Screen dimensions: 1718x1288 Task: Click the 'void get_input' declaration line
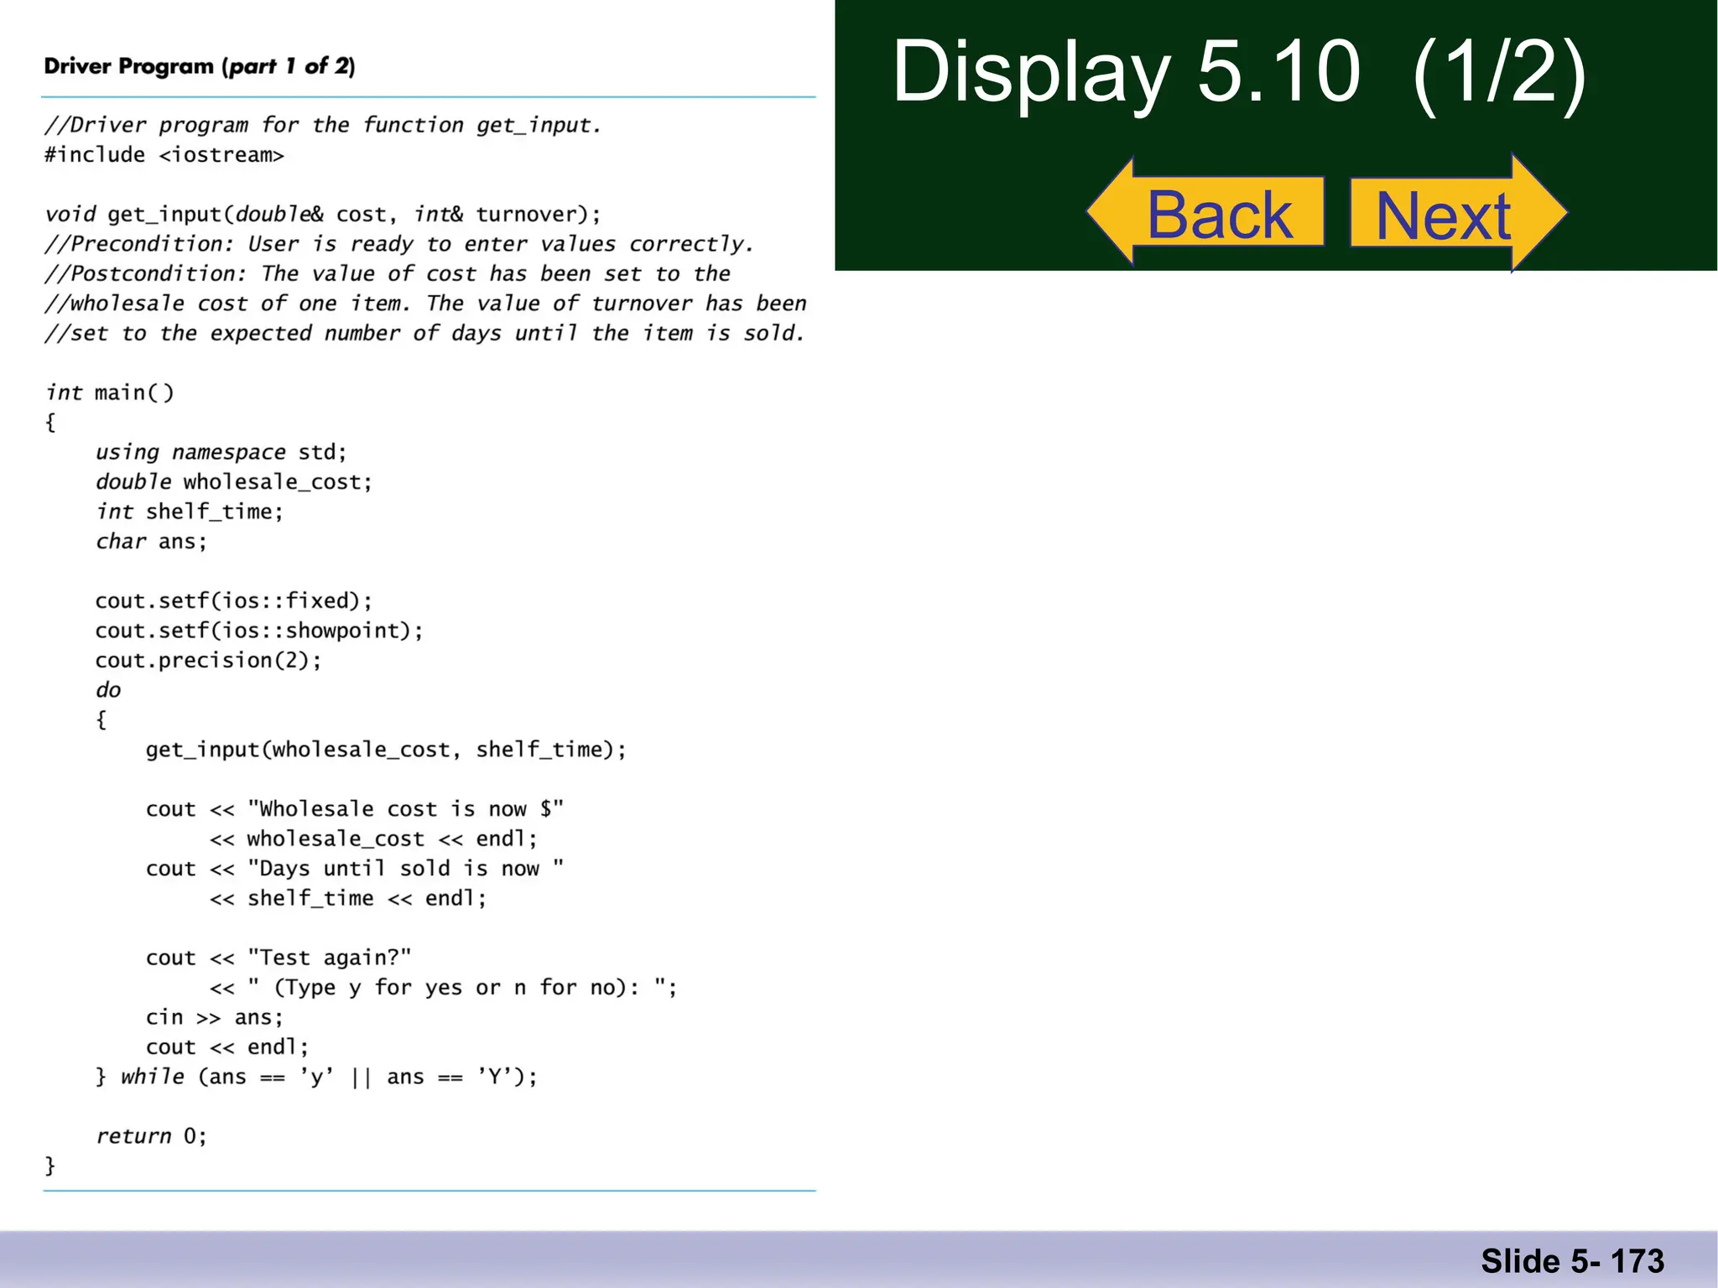click(x=323, y=215)
